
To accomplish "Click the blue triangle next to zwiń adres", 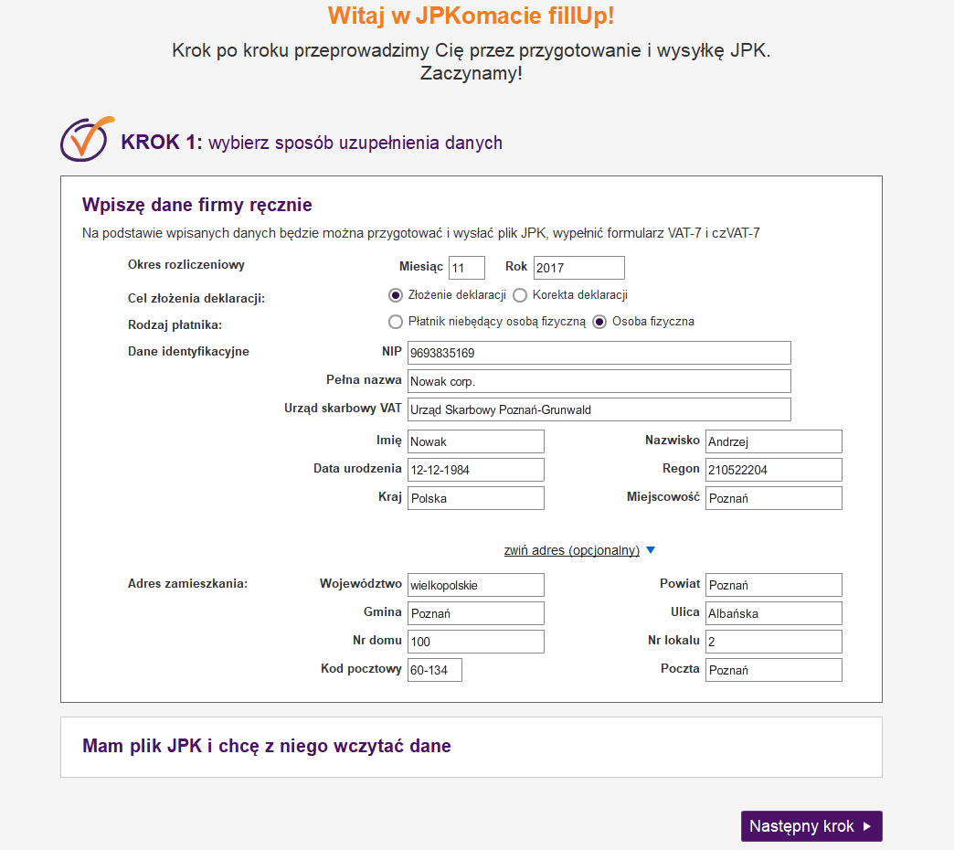I will [651, 550].
